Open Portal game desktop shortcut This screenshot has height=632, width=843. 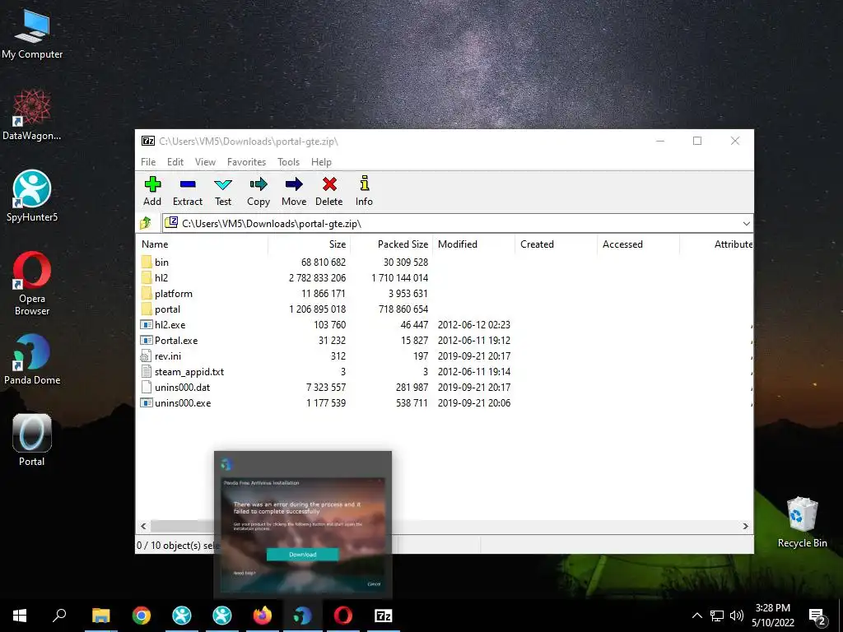click(x=32, y=439)
